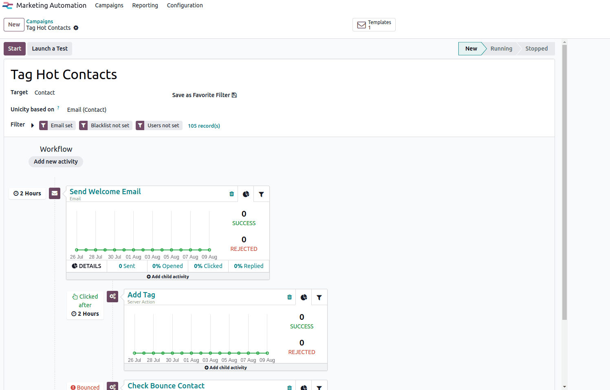The height and width of the screenshot is (390, 610).
Task: Click 0 Sent statistic link
Action: coord(127,266)
